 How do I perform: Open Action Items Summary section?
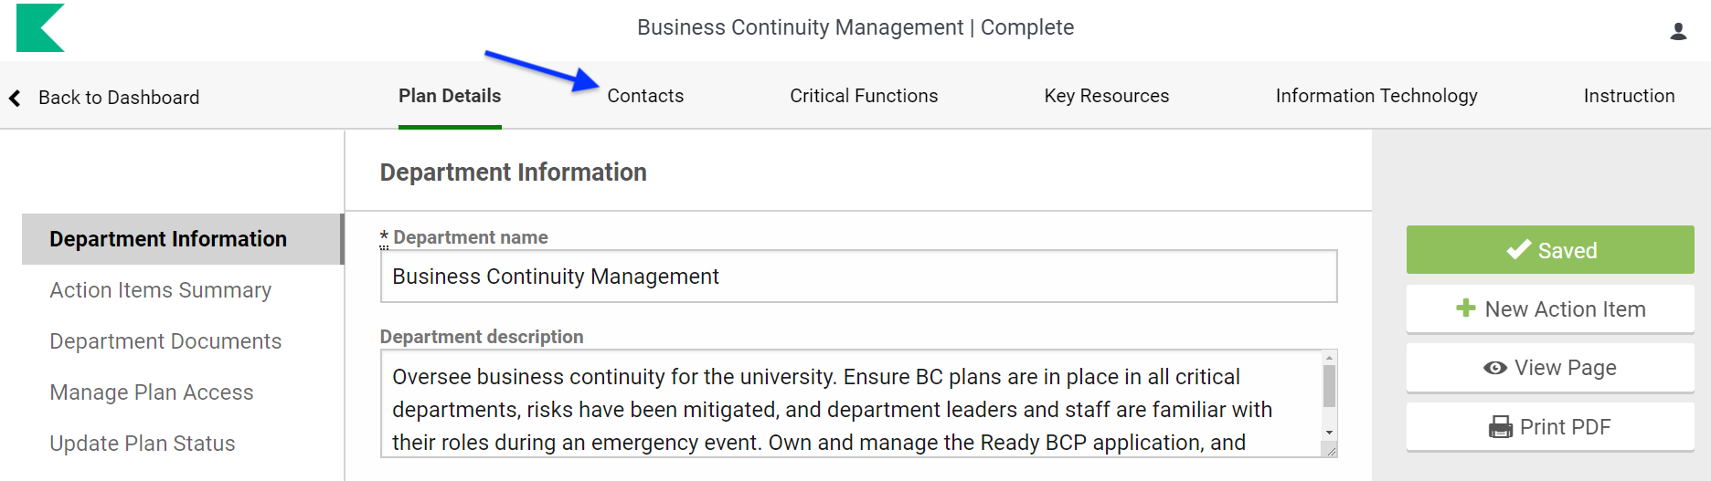click(x=161, y=290)
